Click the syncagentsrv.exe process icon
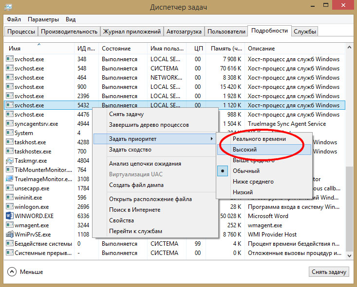This screenshot has height=287, width=357. click(10, 123)
